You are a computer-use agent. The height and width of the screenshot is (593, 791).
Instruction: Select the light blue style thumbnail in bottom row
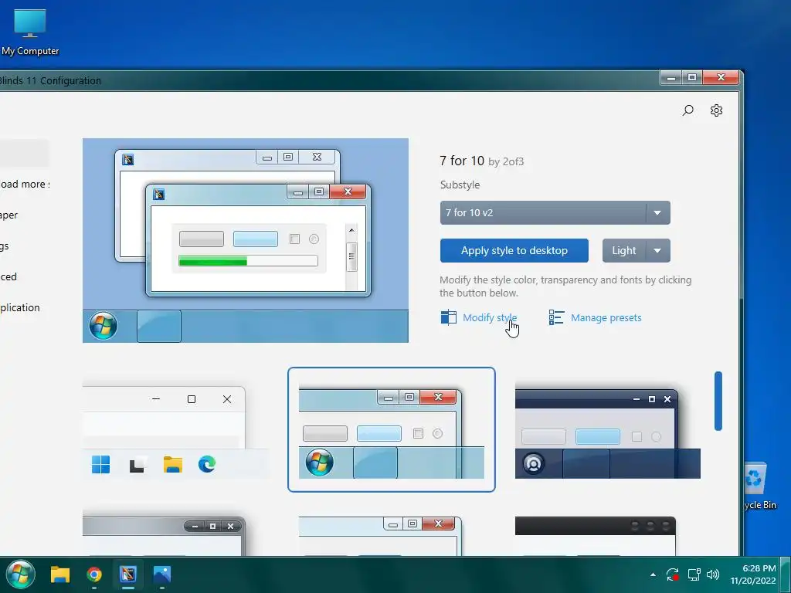380,536
